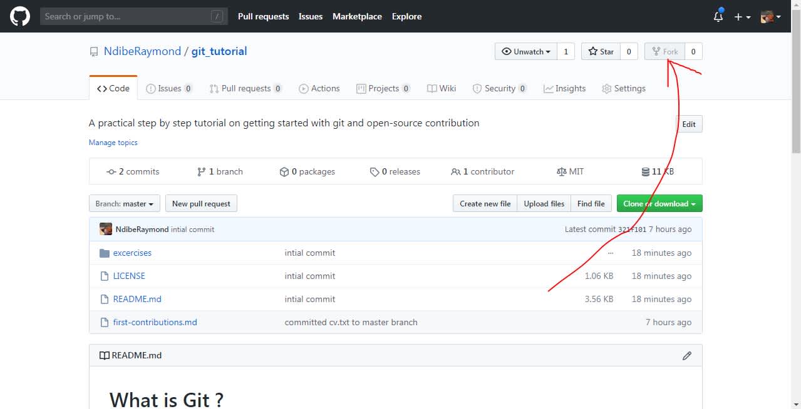Screen dimensions: 801x409
Task: Switch to the repository Issues tab
Action: point(169,88)
